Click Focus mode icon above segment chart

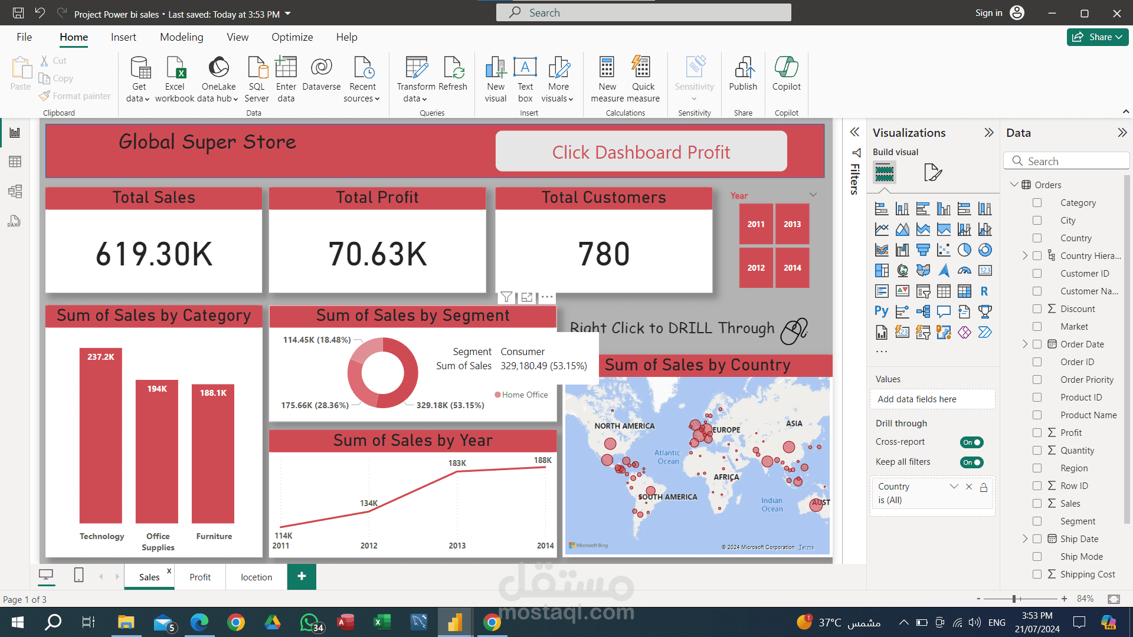tap(527, 297)
